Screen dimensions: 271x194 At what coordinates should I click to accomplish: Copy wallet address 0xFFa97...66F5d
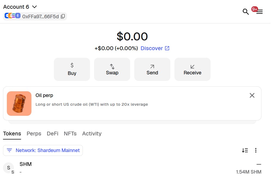point(63,16)
